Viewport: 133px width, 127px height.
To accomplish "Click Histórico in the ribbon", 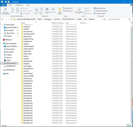I will [x=88, y=13].
